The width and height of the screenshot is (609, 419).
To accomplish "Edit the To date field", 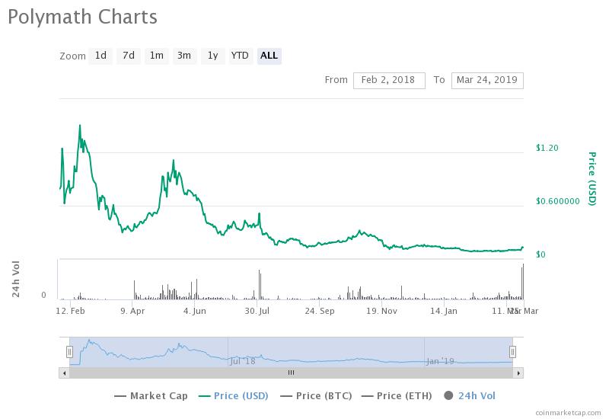I will [x=487, y=80].
